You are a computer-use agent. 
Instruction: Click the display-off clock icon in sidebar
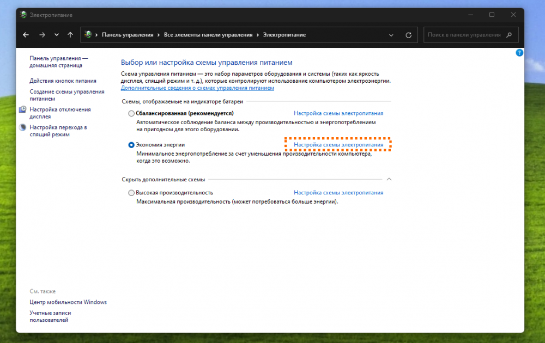coord(22,109)
